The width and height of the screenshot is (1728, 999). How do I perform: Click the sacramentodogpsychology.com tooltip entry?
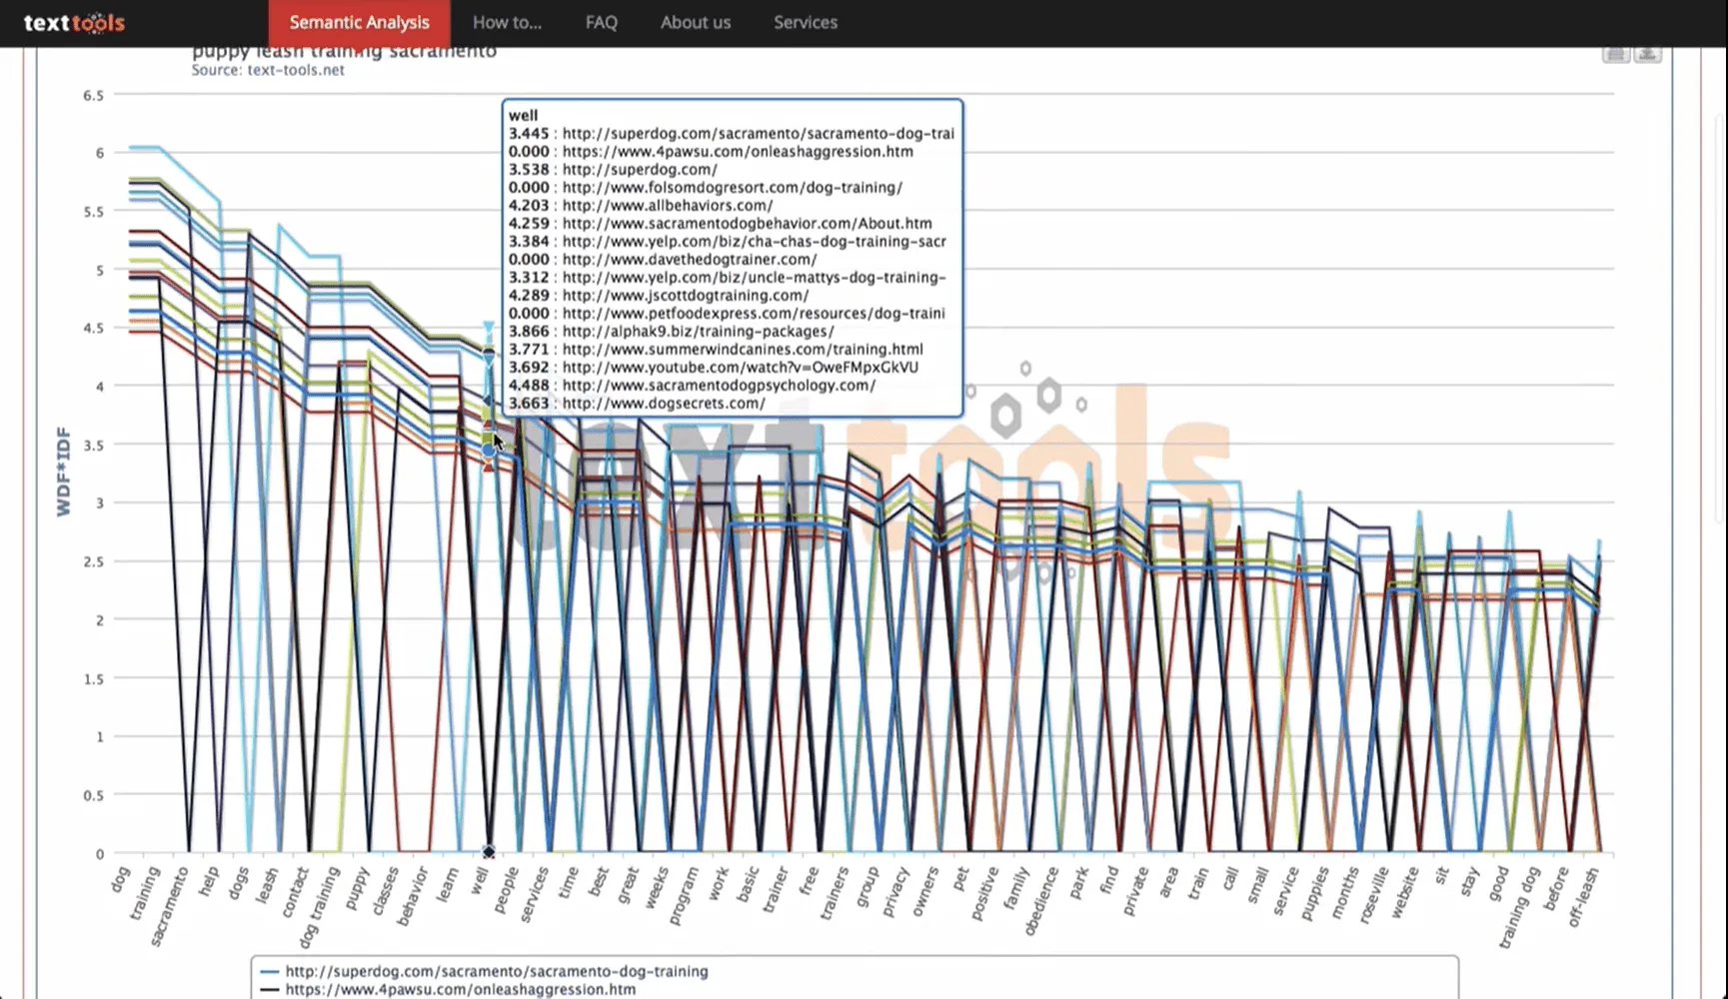tap(718, 386)
